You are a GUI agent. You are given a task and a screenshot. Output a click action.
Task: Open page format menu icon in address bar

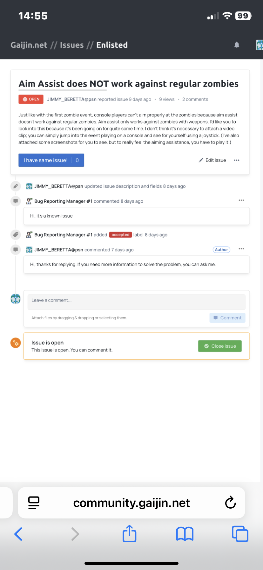click(34, 503)
